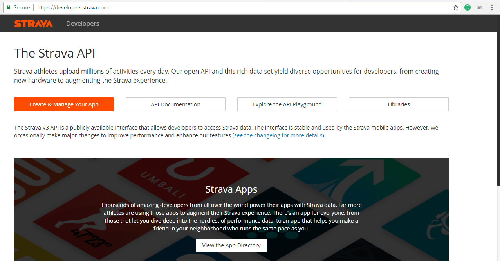Click the paragraph starting 'Strava athletes upload millions'
Image resolution: width=500 pixels, height=261 pixels.
click(226, 76)
